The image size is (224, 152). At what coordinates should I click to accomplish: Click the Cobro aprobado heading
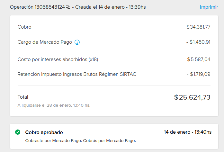[x=44, y=132]
